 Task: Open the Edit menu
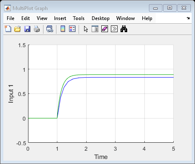pyautogui.click(x=26, y=18)
